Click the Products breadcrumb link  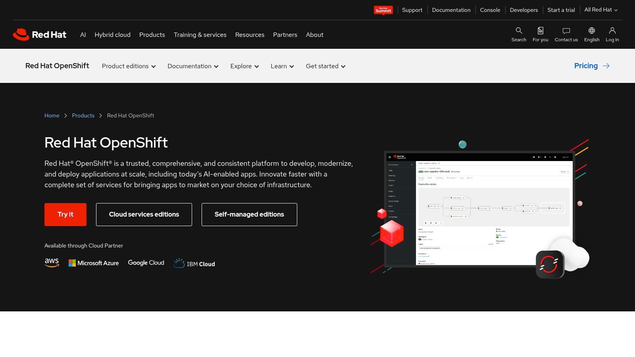(x=83, y=115)
